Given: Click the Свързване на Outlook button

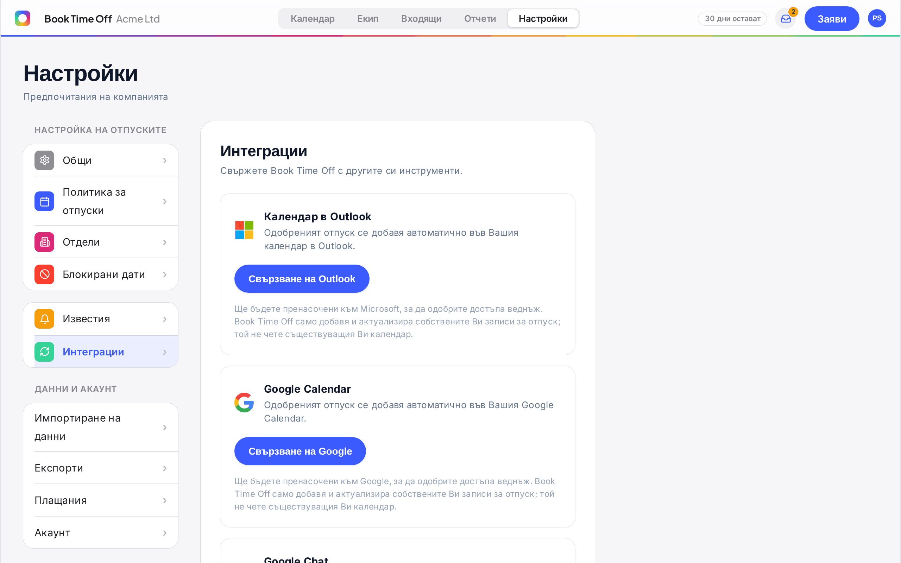Looking at the screenshot, I should point(302,279).
